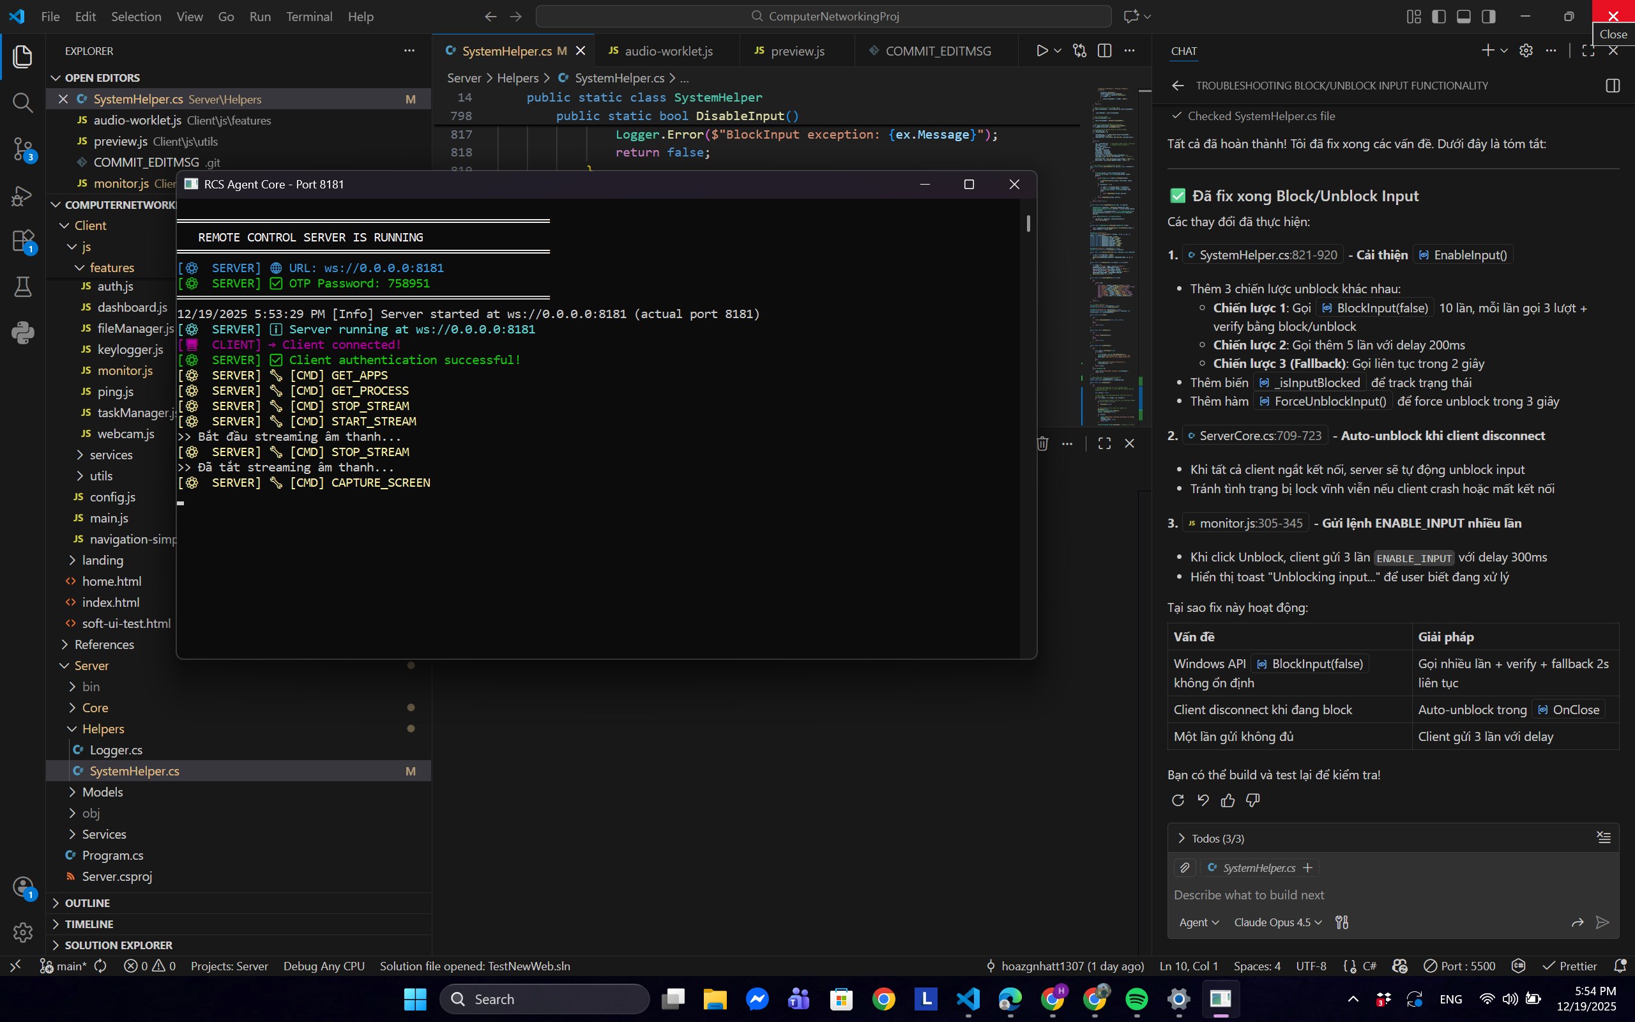Switch to the audio-worklet.js tab
This screenshot has height=1022, width=1635.
pos(667,51)
